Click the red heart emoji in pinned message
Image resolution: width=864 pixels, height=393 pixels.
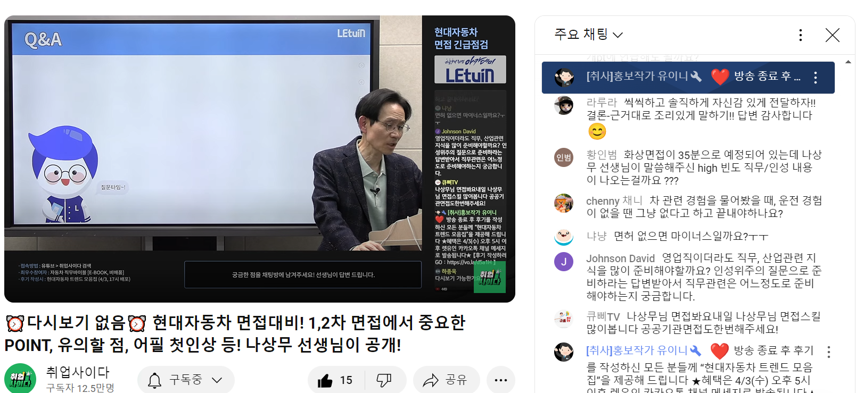pyautogui.click(x=720, y=77)
